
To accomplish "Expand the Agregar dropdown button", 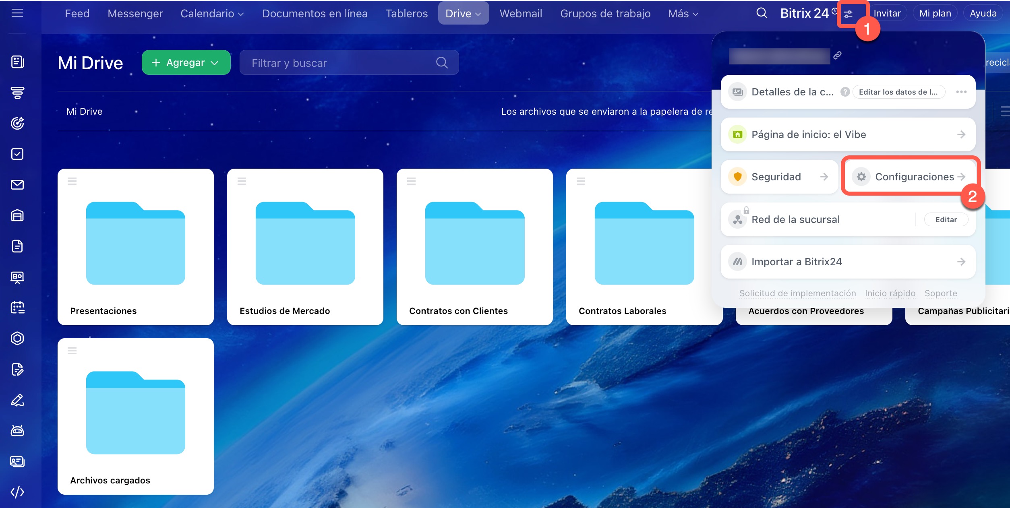I will pos(186,62).
